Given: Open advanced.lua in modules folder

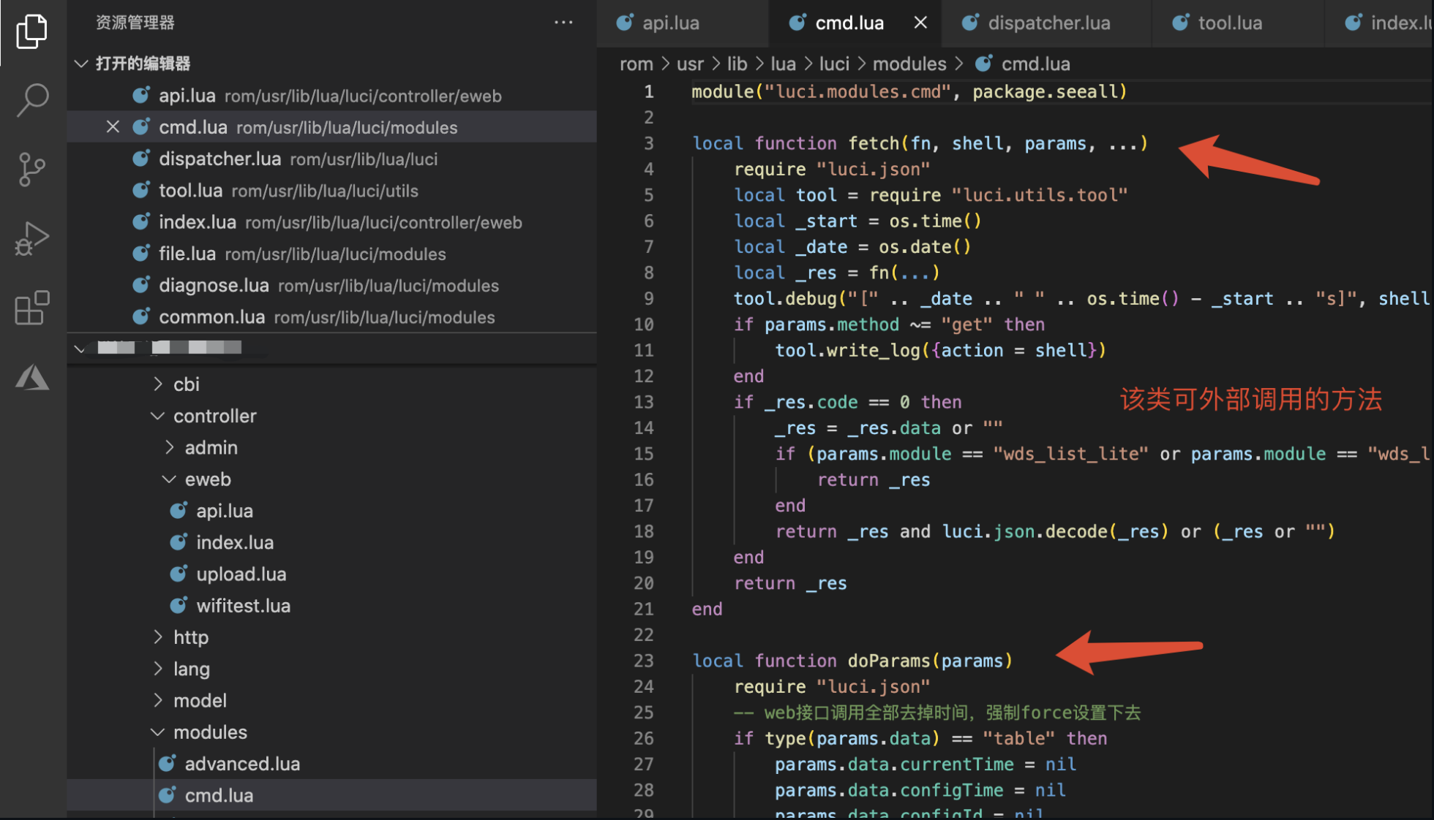Looking at the screenshot, I should point(242,764).
